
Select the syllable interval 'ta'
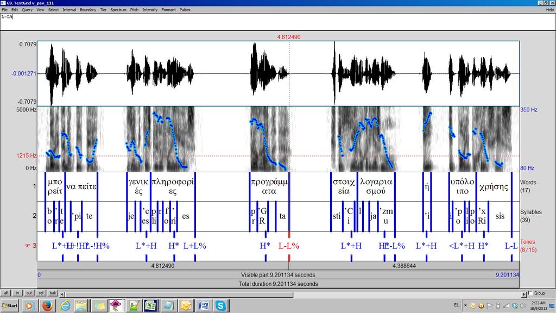point(282,216)
